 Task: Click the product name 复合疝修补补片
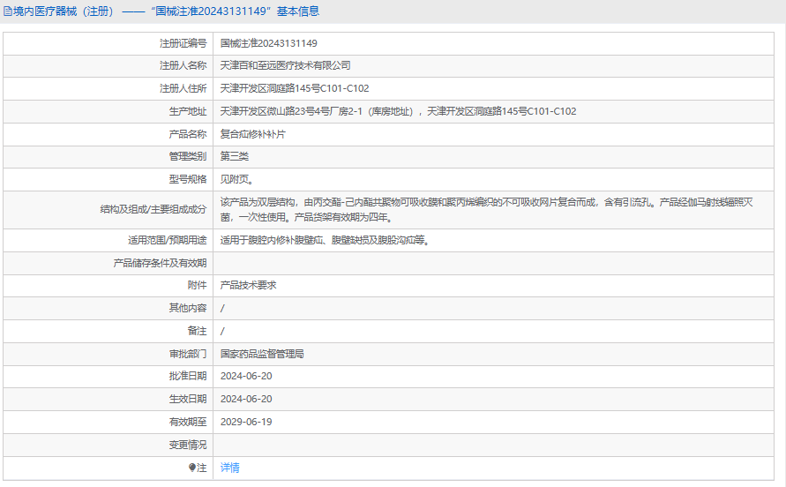click(x=252, y=134)
